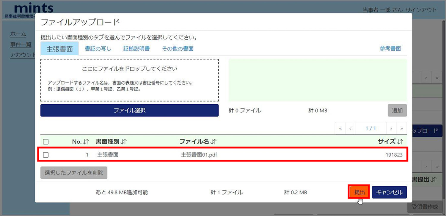Sort by ファイル名 column arrows
The image size is (446, 216).
coord(213,142)
